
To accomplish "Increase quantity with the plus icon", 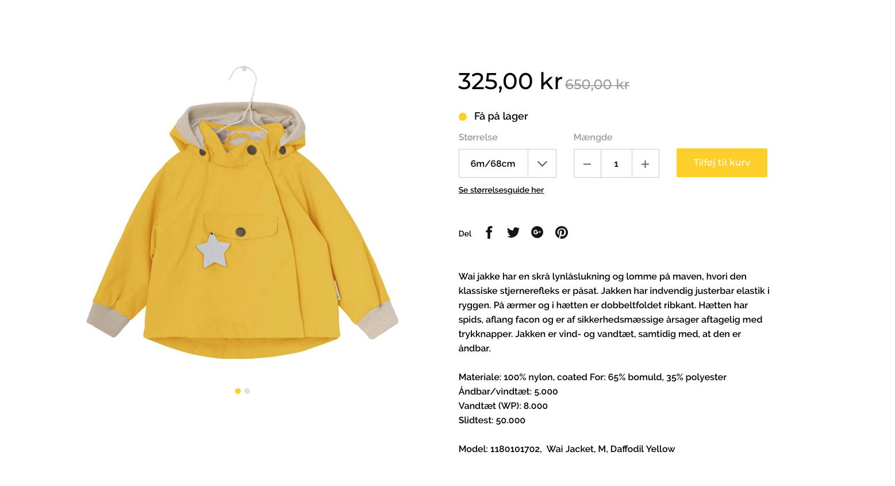I will click(646, 164).
